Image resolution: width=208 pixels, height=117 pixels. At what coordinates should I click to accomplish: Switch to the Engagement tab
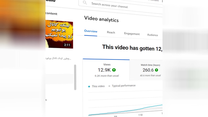tap(132, 34)
